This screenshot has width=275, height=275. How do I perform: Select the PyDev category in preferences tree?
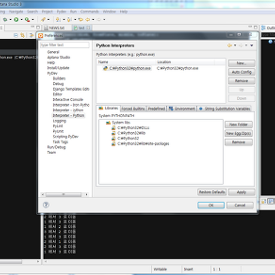(x=52, y=73)
